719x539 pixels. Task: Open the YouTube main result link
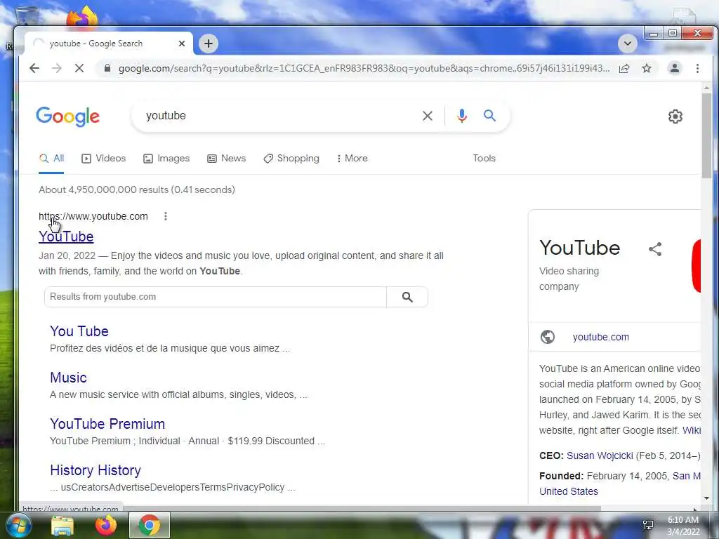tap(66, 237)
